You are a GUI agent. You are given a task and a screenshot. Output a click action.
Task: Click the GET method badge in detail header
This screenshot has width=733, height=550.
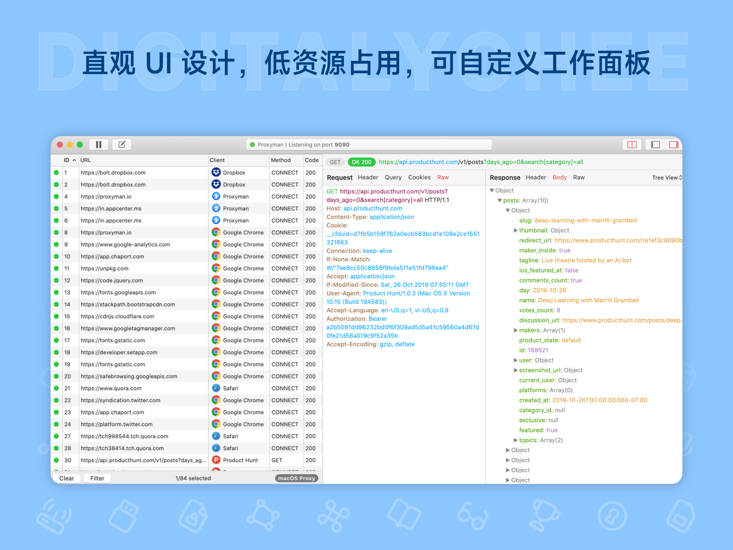pos(335,162)
